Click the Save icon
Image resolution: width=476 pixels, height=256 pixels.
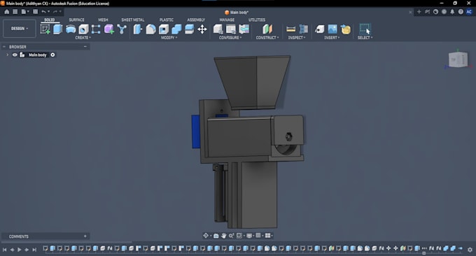click(35, 11)
